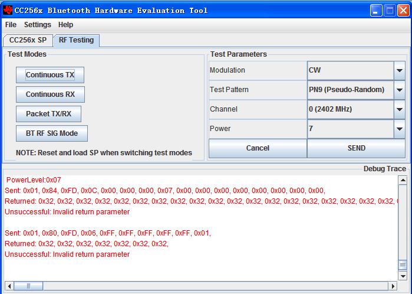Minimize the evaluation tool window
Image resolution: width=412 pixels, height=294 pixels.
click(x=376, y=11)
